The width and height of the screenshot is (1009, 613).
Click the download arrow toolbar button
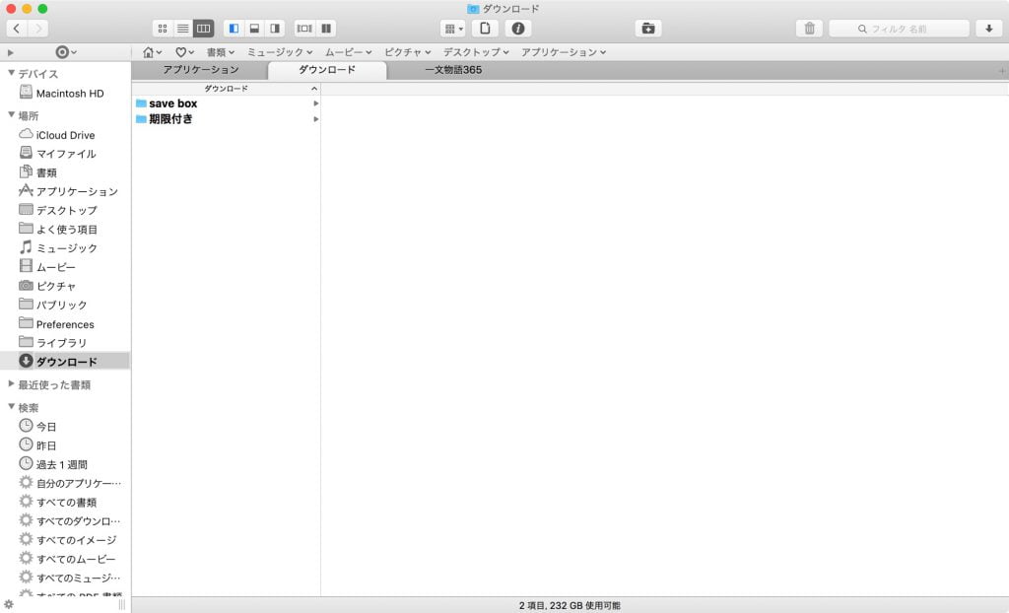(989, 29)
